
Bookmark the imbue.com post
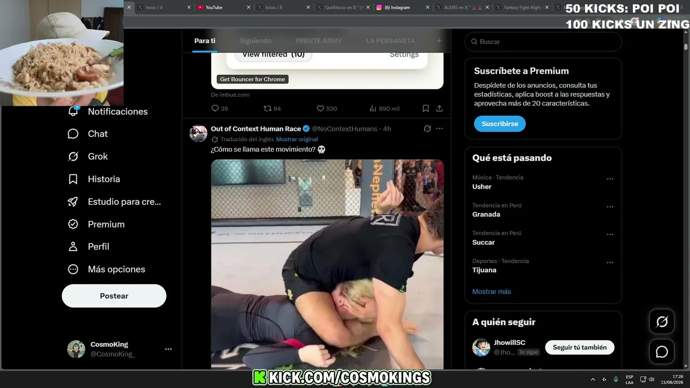tap(425, 108)
